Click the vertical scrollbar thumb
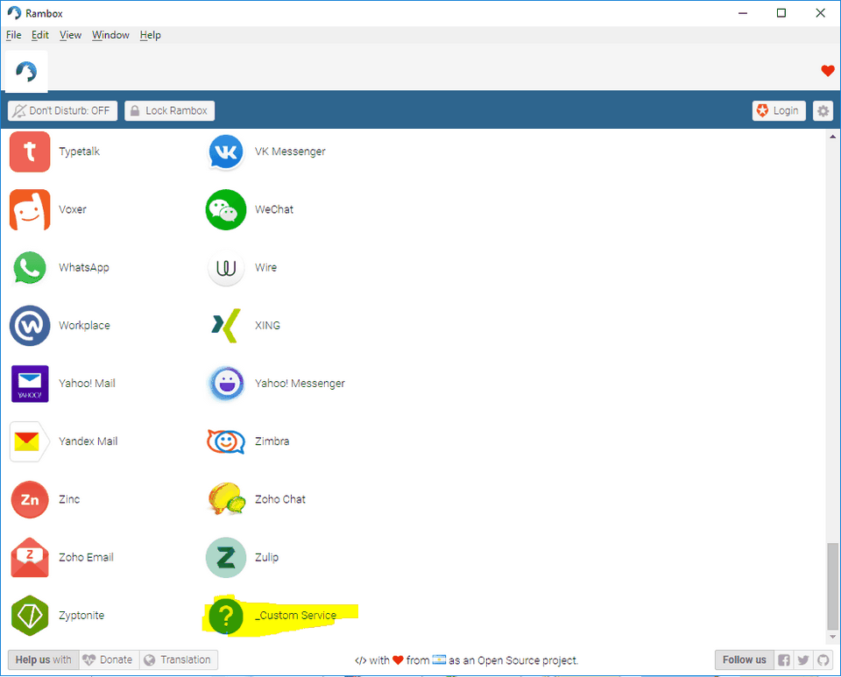841x677 pixels. pos(832,587)
